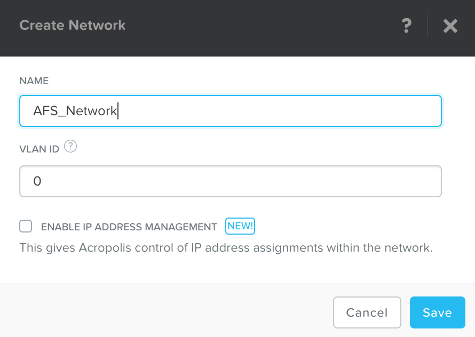This screenshot has height=337, width=475.
Task: Click the gray footer area left of Cancel
Action: point(160,312)
